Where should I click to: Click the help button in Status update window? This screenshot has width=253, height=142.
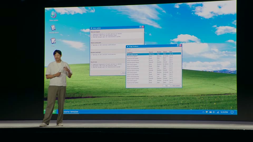[140, 27]
